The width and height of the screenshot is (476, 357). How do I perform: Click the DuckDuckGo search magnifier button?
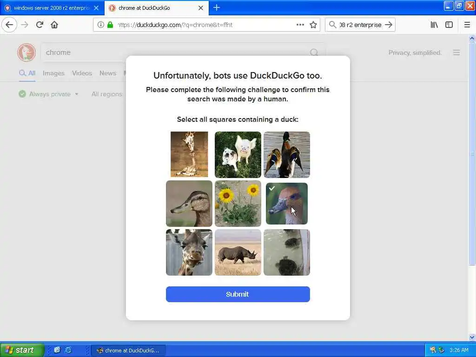[x=314, y=53]
